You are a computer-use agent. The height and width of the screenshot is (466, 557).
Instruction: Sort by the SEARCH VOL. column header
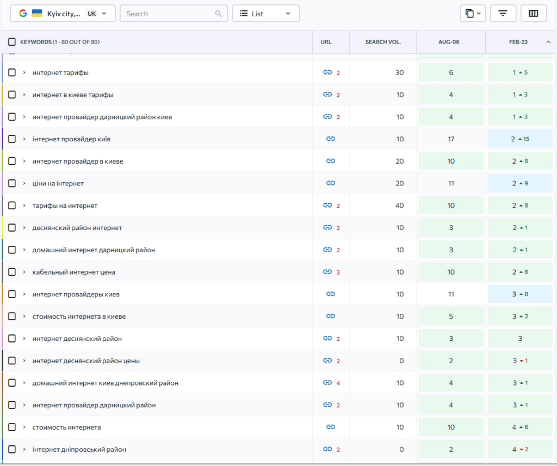pos(383,42)
